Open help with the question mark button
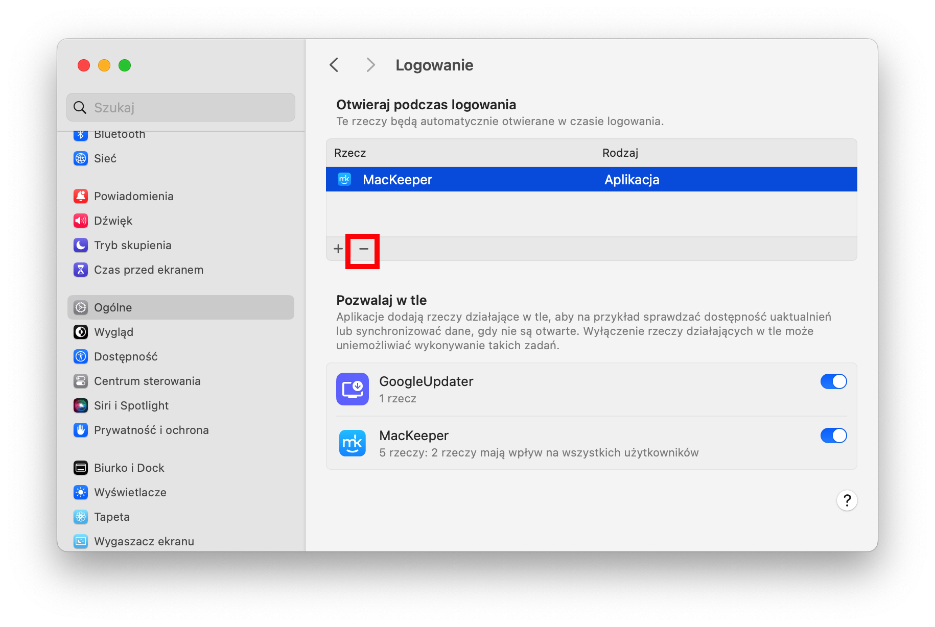 click(847, 500)
